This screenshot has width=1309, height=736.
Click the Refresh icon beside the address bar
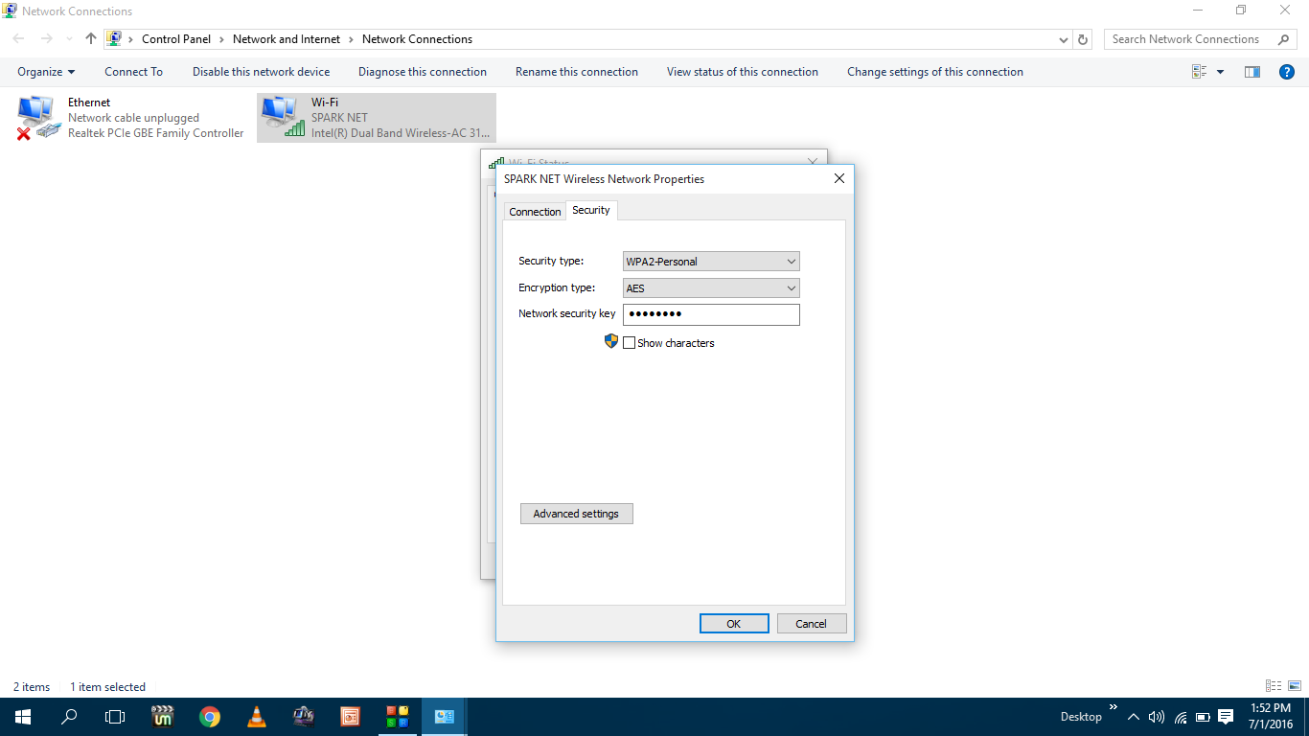(x=1082, y=38)
